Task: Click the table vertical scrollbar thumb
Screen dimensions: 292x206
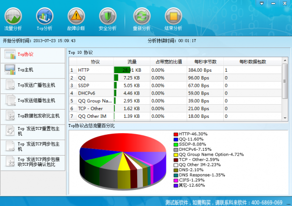Action: click(x=285, y=81)
